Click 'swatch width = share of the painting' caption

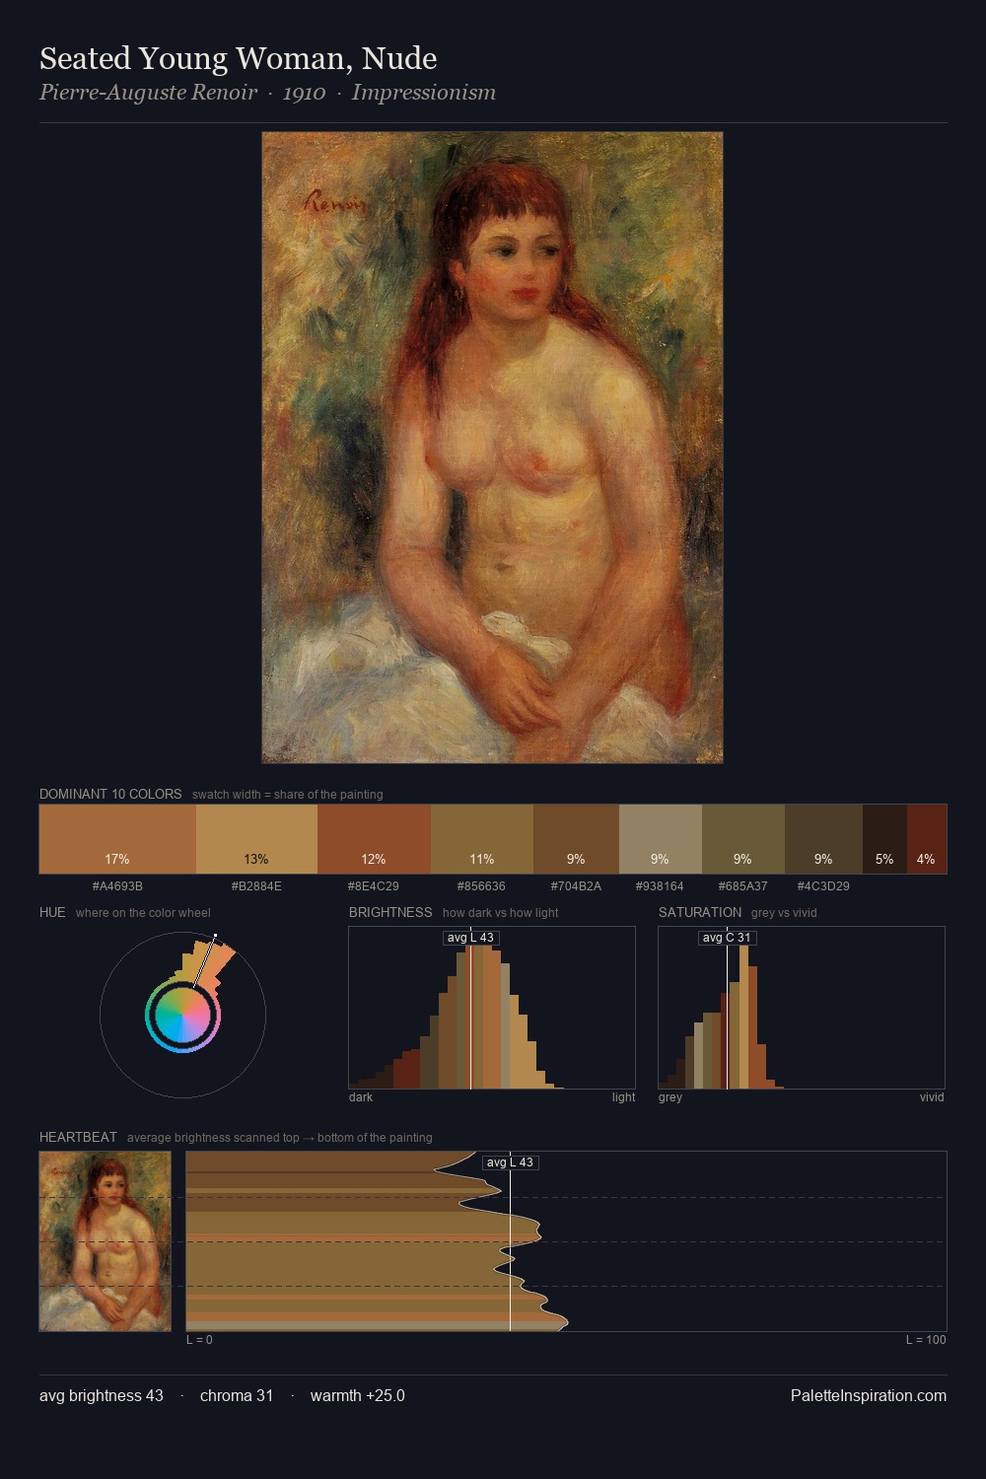point(287,794)
